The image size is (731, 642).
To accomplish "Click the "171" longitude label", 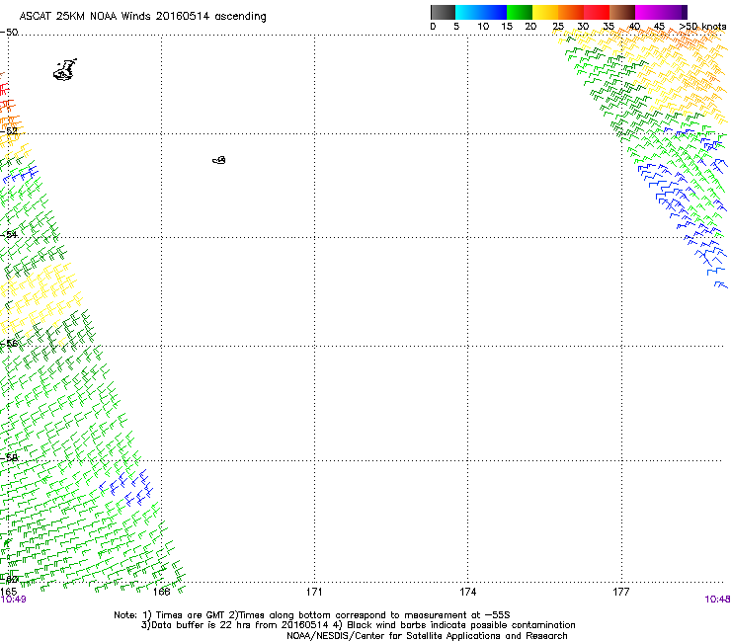I will point(314,592).
